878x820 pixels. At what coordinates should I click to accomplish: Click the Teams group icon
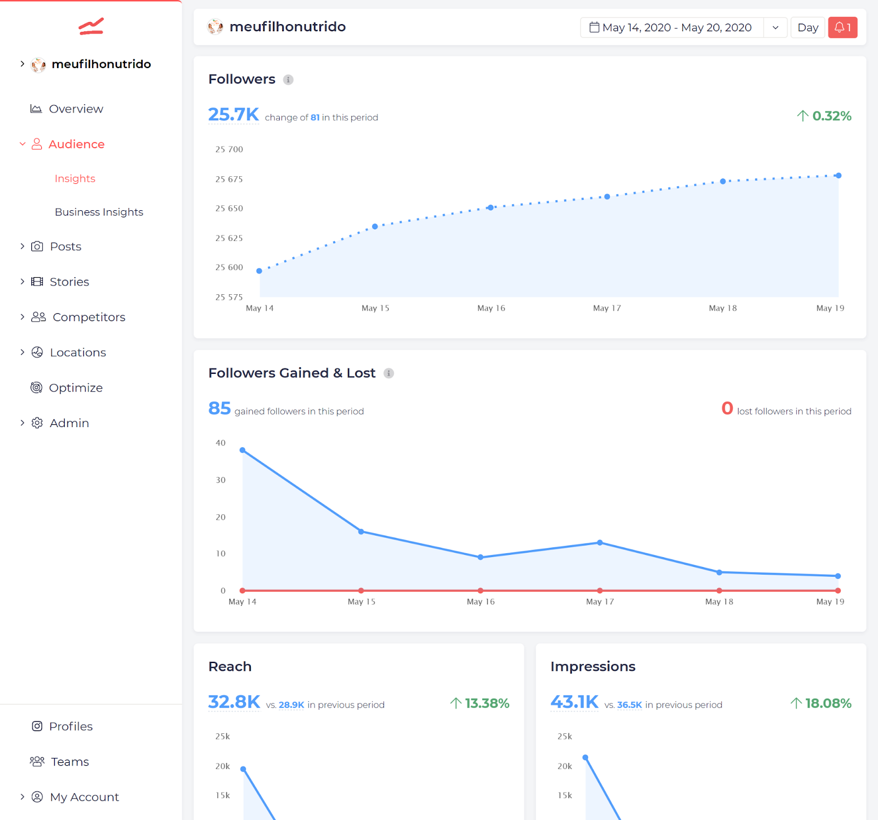click(37, 761)
